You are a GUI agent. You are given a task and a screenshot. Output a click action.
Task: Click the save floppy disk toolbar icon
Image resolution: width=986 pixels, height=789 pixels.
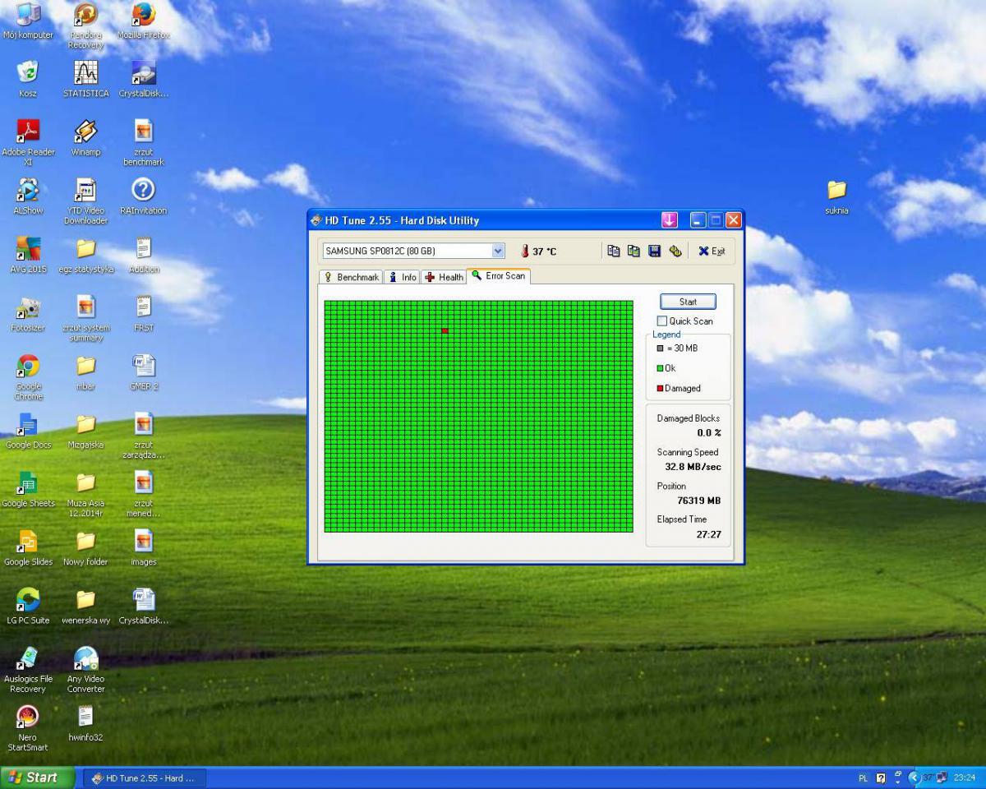(x=654, y=251)
